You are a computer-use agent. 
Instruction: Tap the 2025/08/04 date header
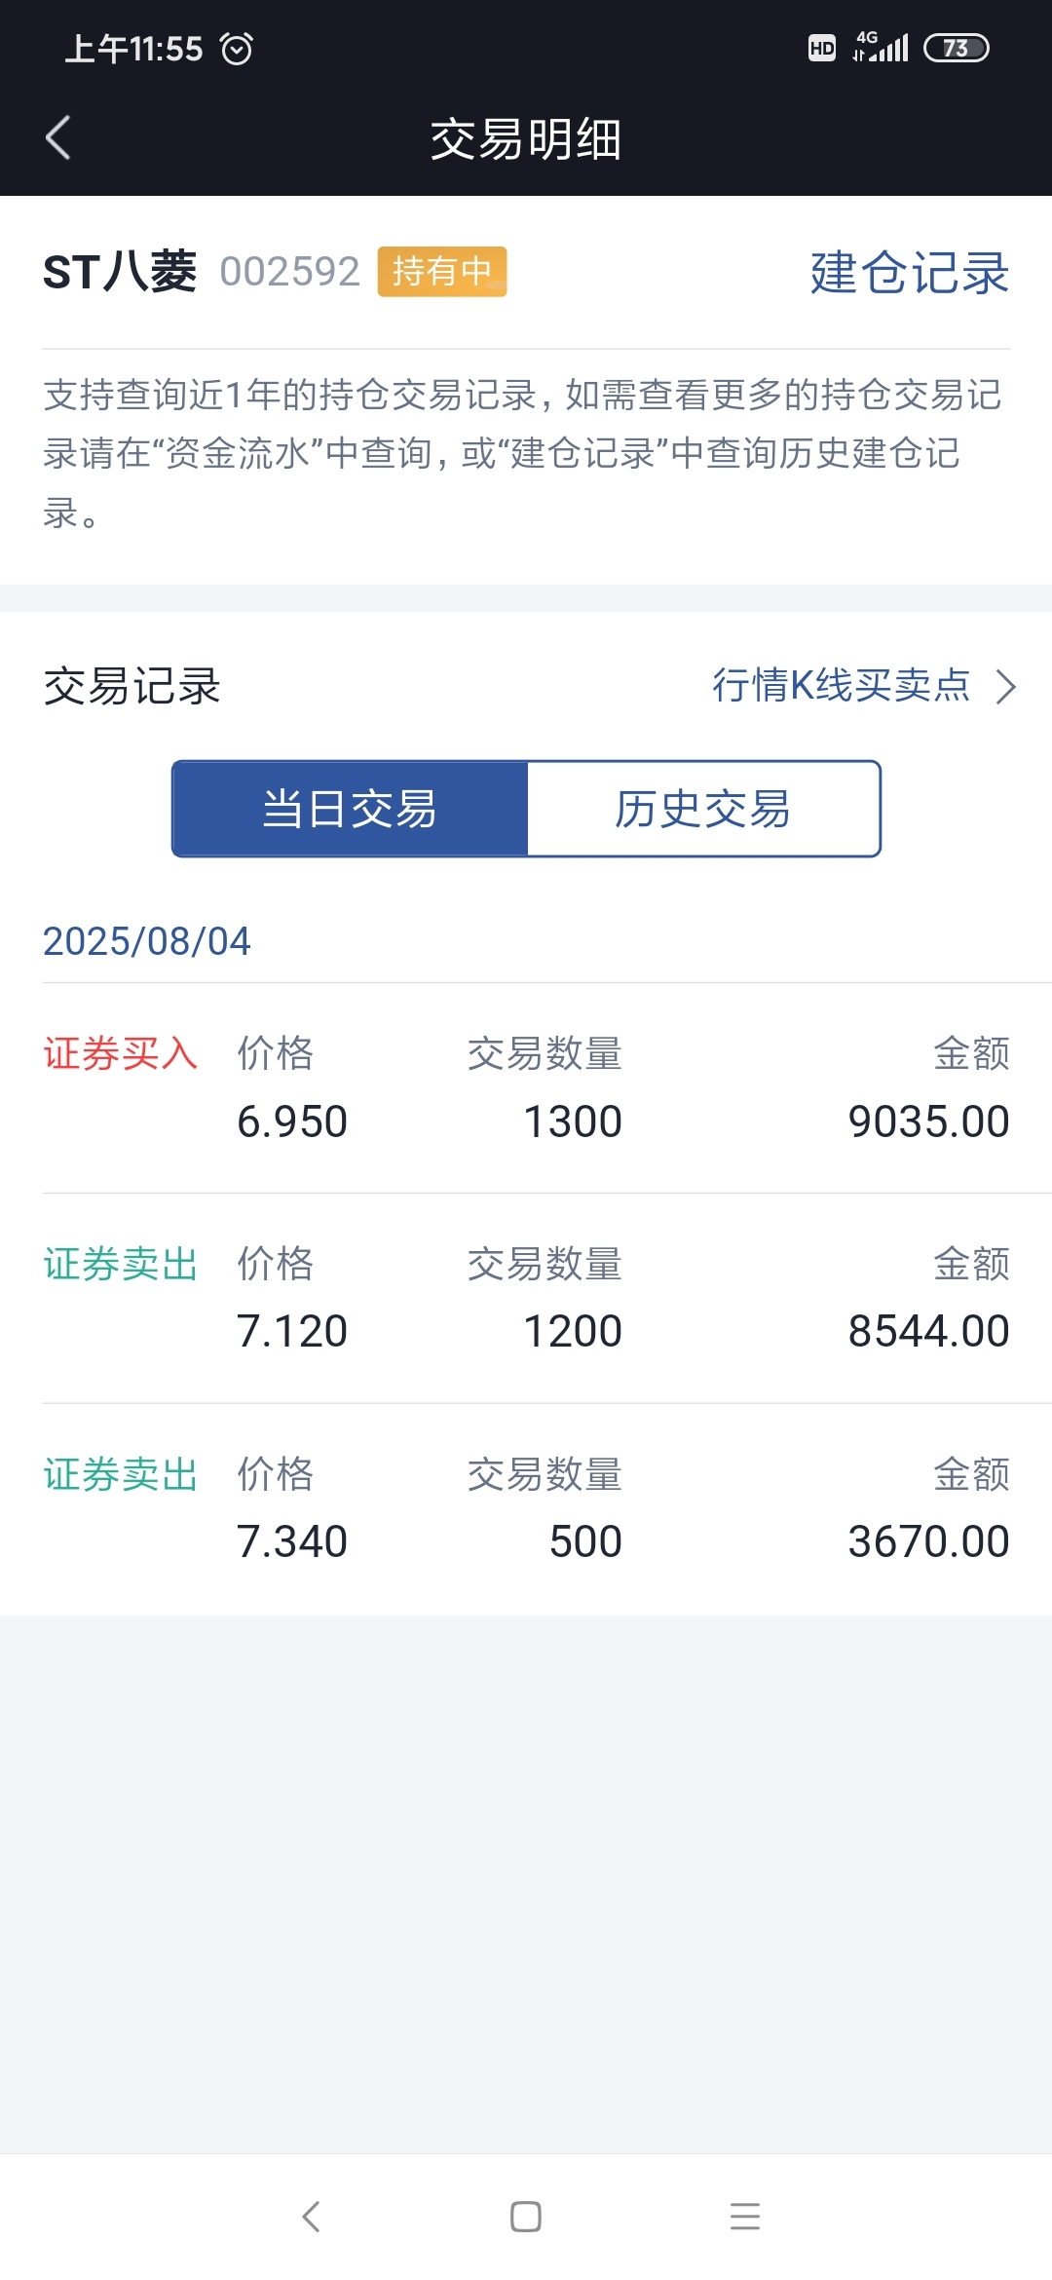pyautogui.click(x=147, y=941)
